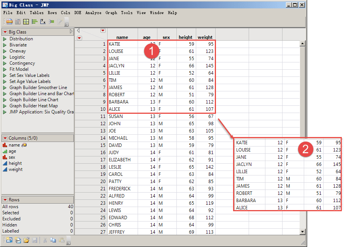346x247 pixels.
Task: Click the New Data Table icon in bottom toolbar
Action: [9, 240]
